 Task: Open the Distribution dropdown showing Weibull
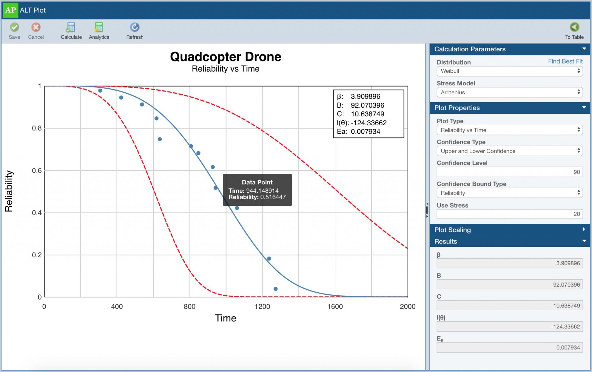pos(510,71)
